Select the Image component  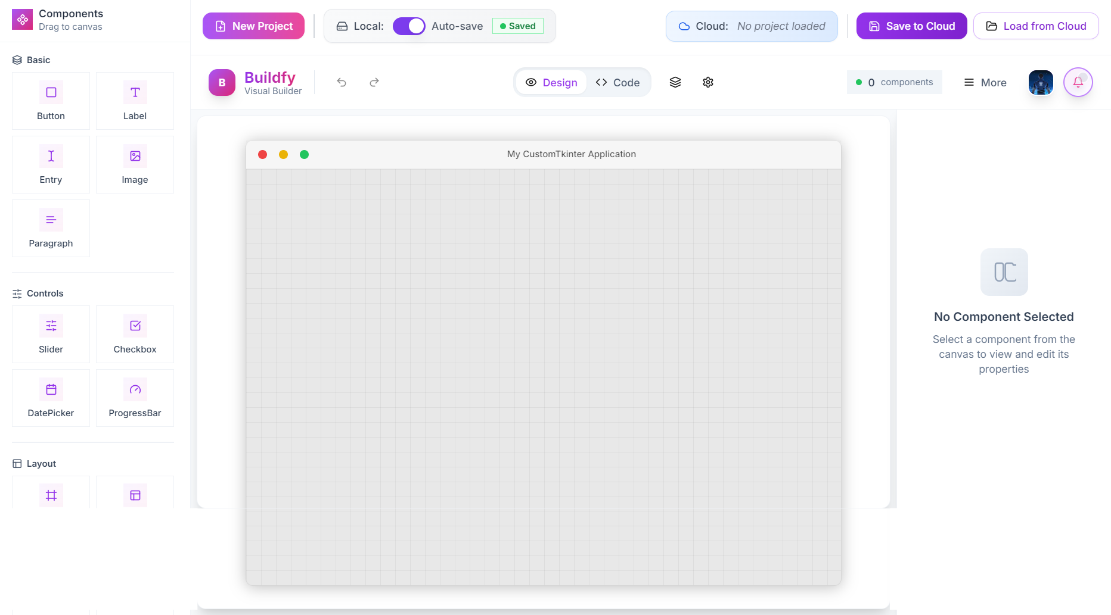coord(135,164)
